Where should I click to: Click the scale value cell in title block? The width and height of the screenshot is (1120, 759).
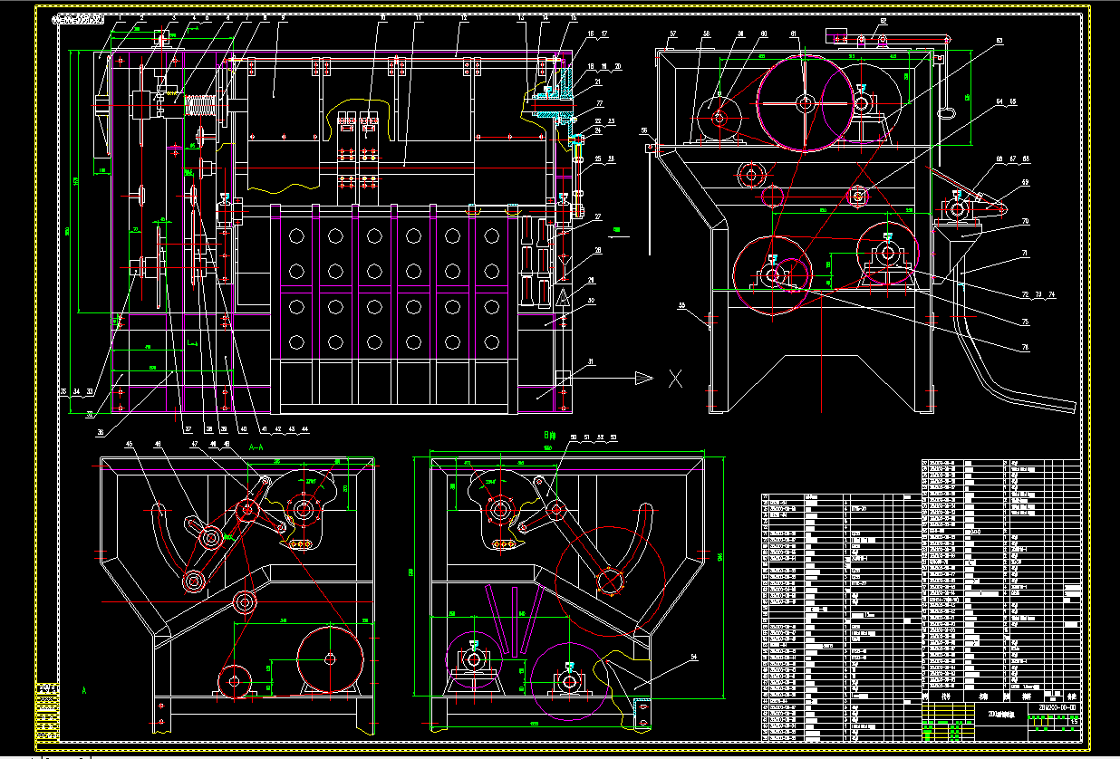coord(1073,722)
